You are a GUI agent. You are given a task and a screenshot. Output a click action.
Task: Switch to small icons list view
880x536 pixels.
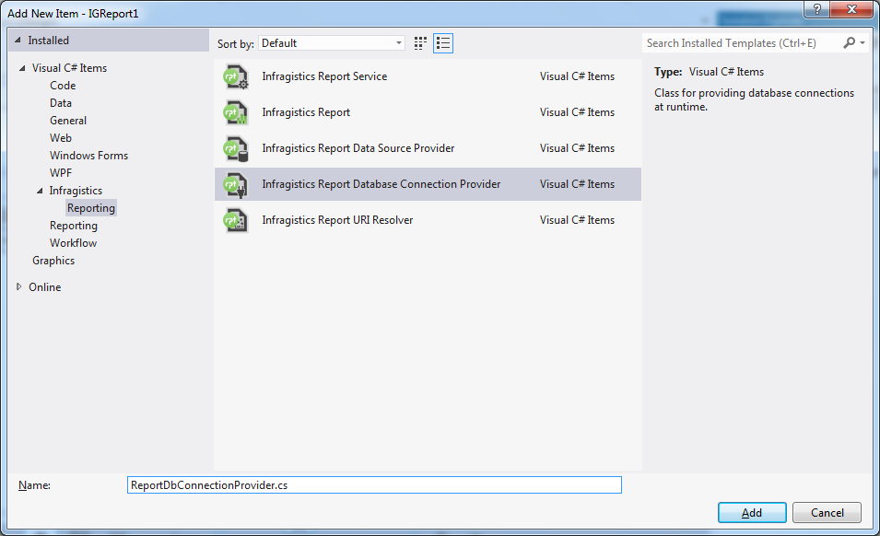click(443, 43)
